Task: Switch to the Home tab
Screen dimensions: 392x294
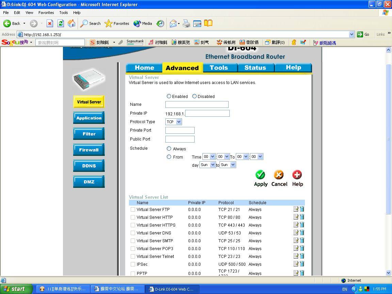Action: (144, 68)
